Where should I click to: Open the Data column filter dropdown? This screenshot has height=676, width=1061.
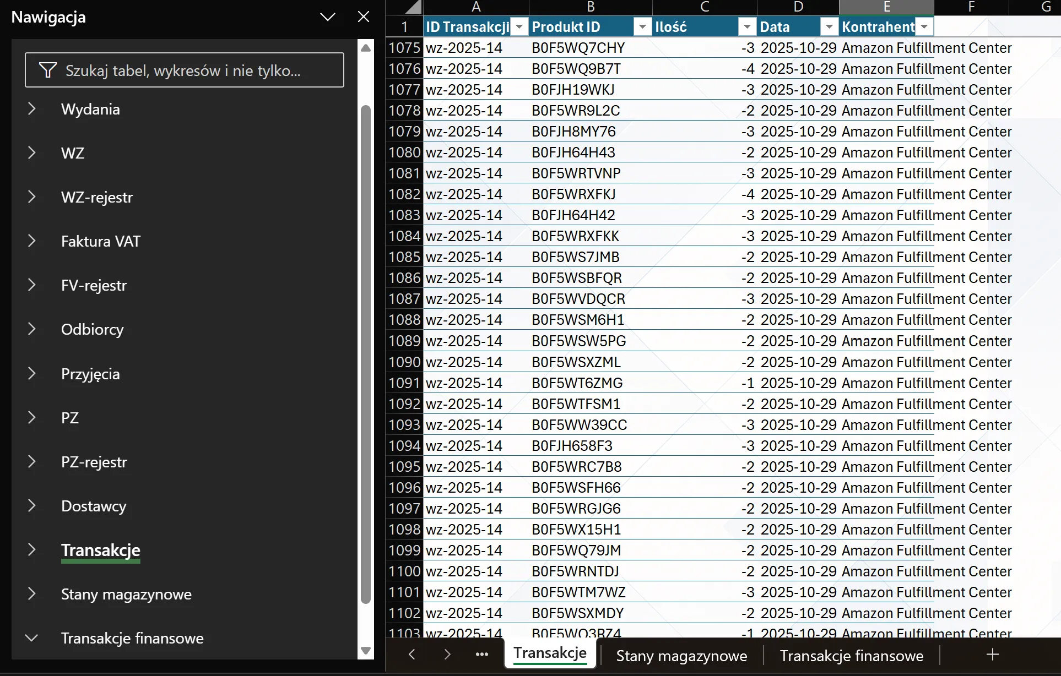pos(829,26)
